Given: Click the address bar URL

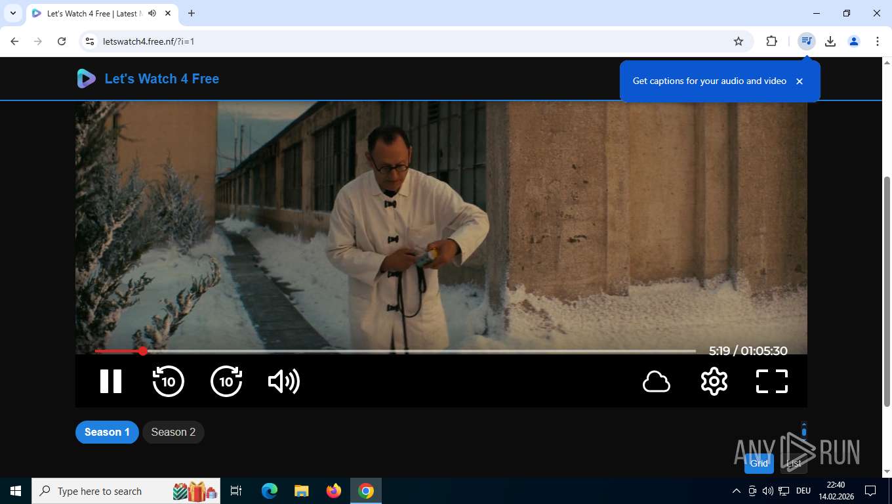Looking at the screenshot, I should point(149,41).
